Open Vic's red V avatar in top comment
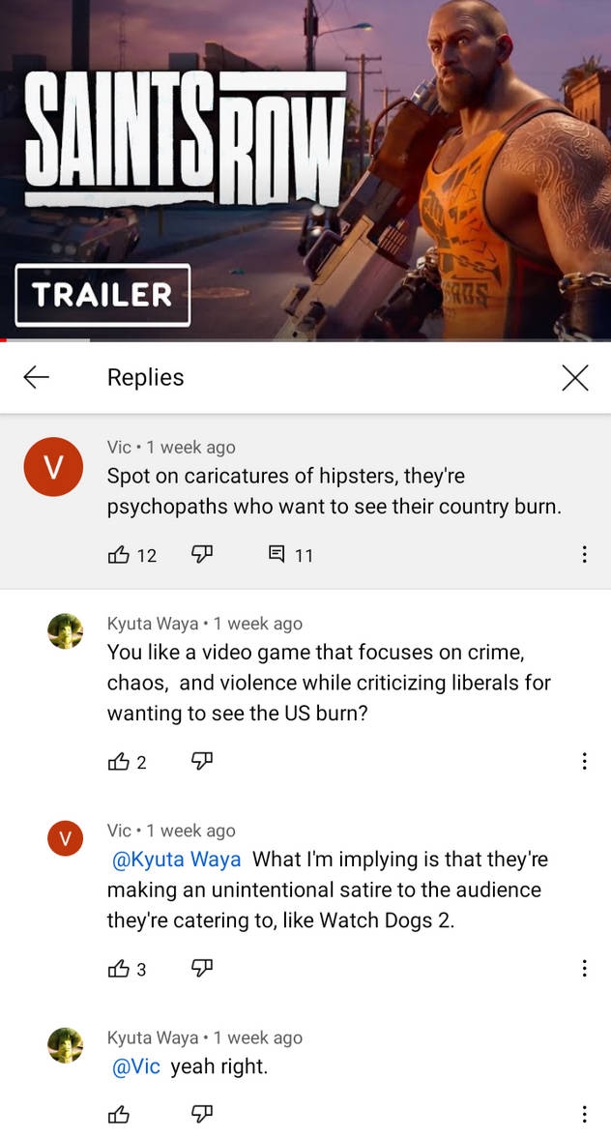The width and height of the screenshot is (611, 1138). tap(54, 467)
